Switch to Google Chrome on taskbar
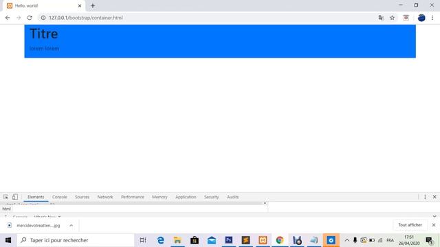This screenshot has height=247, width=440. point(280,240)
